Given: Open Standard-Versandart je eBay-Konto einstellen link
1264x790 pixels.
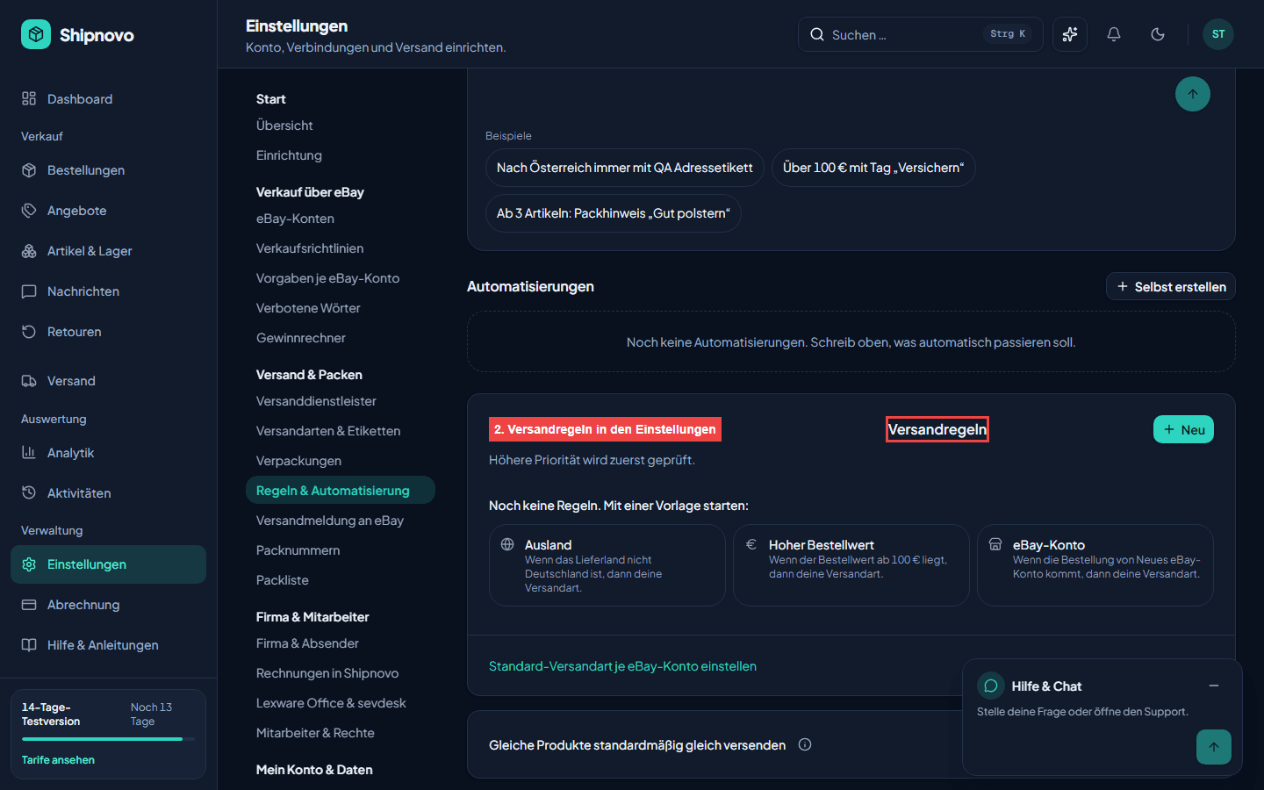Looking at the screenshot, I should (622, 666).
